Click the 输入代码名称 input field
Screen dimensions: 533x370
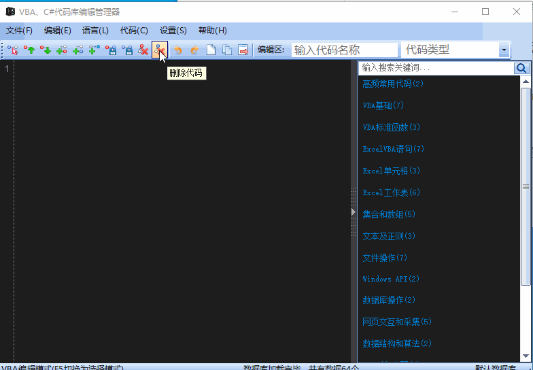click(x=344, y=50)
